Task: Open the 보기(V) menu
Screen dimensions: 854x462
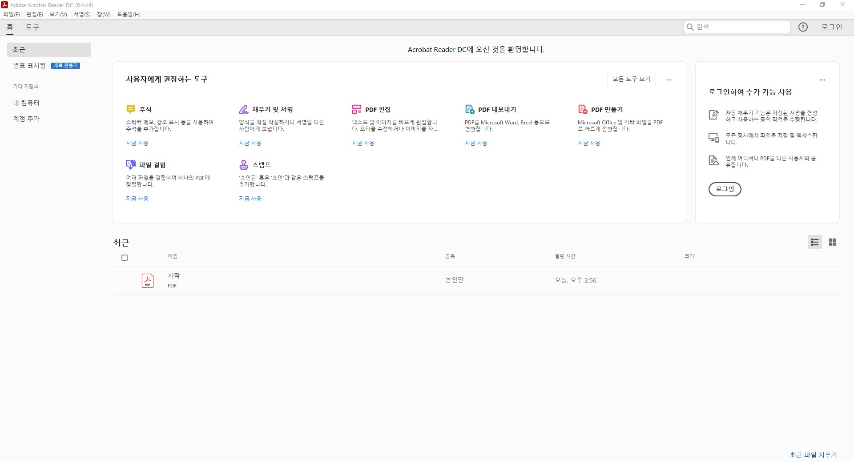Action: (58, 15)
